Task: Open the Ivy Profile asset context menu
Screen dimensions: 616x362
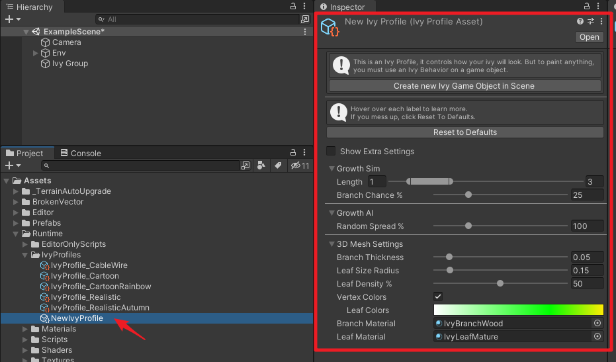Action: pyautogui.click(x=601, y=22)
